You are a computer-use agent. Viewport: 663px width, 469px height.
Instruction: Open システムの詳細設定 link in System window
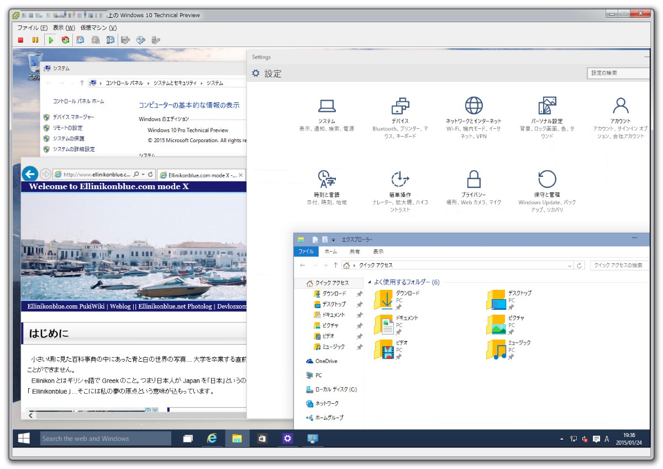click(x=73, y=149)
